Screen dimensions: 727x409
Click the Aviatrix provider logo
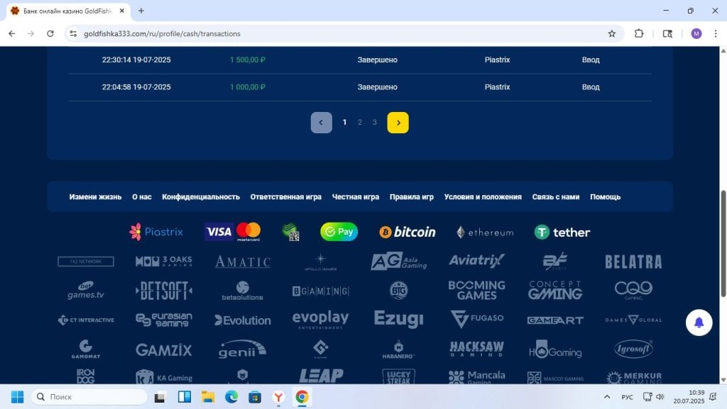pyautogui.click(x=476, y=261)
